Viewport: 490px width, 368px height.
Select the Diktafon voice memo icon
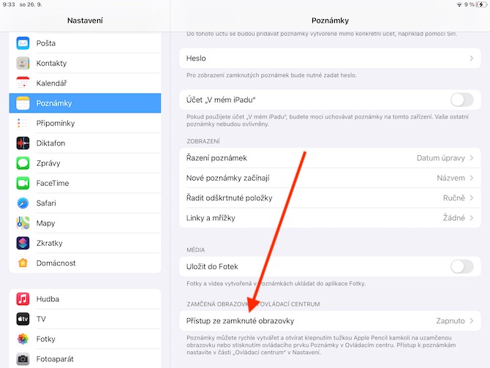pos(23,143)
